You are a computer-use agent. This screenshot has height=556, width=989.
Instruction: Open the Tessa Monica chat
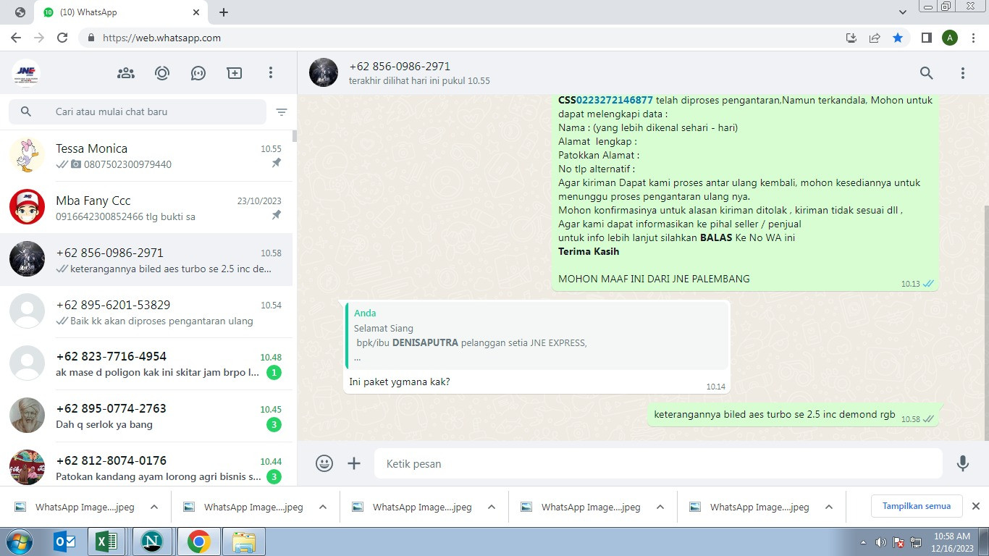pyautogui.click(x=146, y=156)
